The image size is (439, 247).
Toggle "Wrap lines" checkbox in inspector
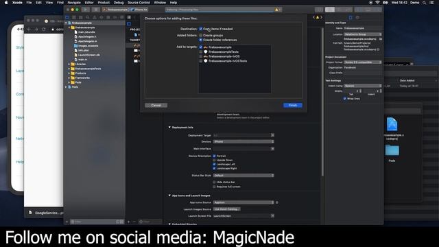344,99
